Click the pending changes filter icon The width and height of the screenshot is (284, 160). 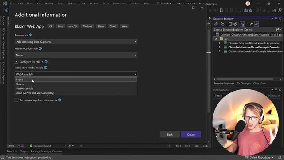pyautogui.click(x=223, y=24)
